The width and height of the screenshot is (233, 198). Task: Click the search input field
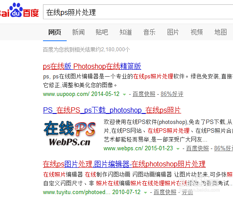138,12
